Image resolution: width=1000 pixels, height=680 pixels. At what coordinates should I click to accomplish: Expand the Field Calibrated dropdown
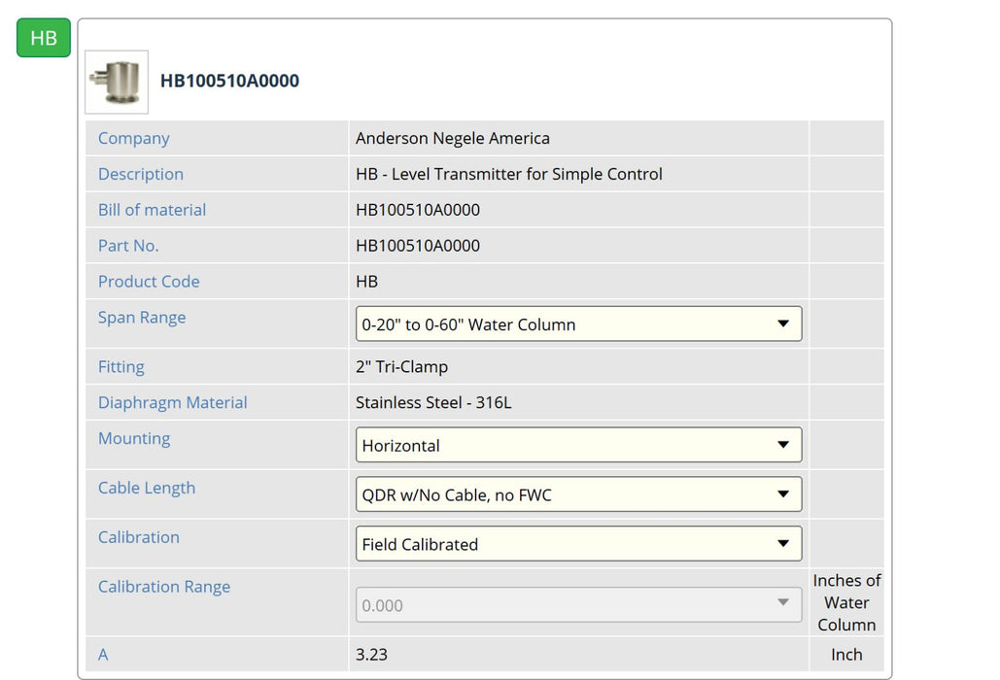click(x=578, y=545)
